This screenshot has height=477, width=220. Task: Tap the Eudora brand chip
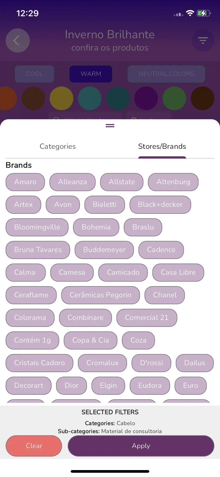click(150, 386)
